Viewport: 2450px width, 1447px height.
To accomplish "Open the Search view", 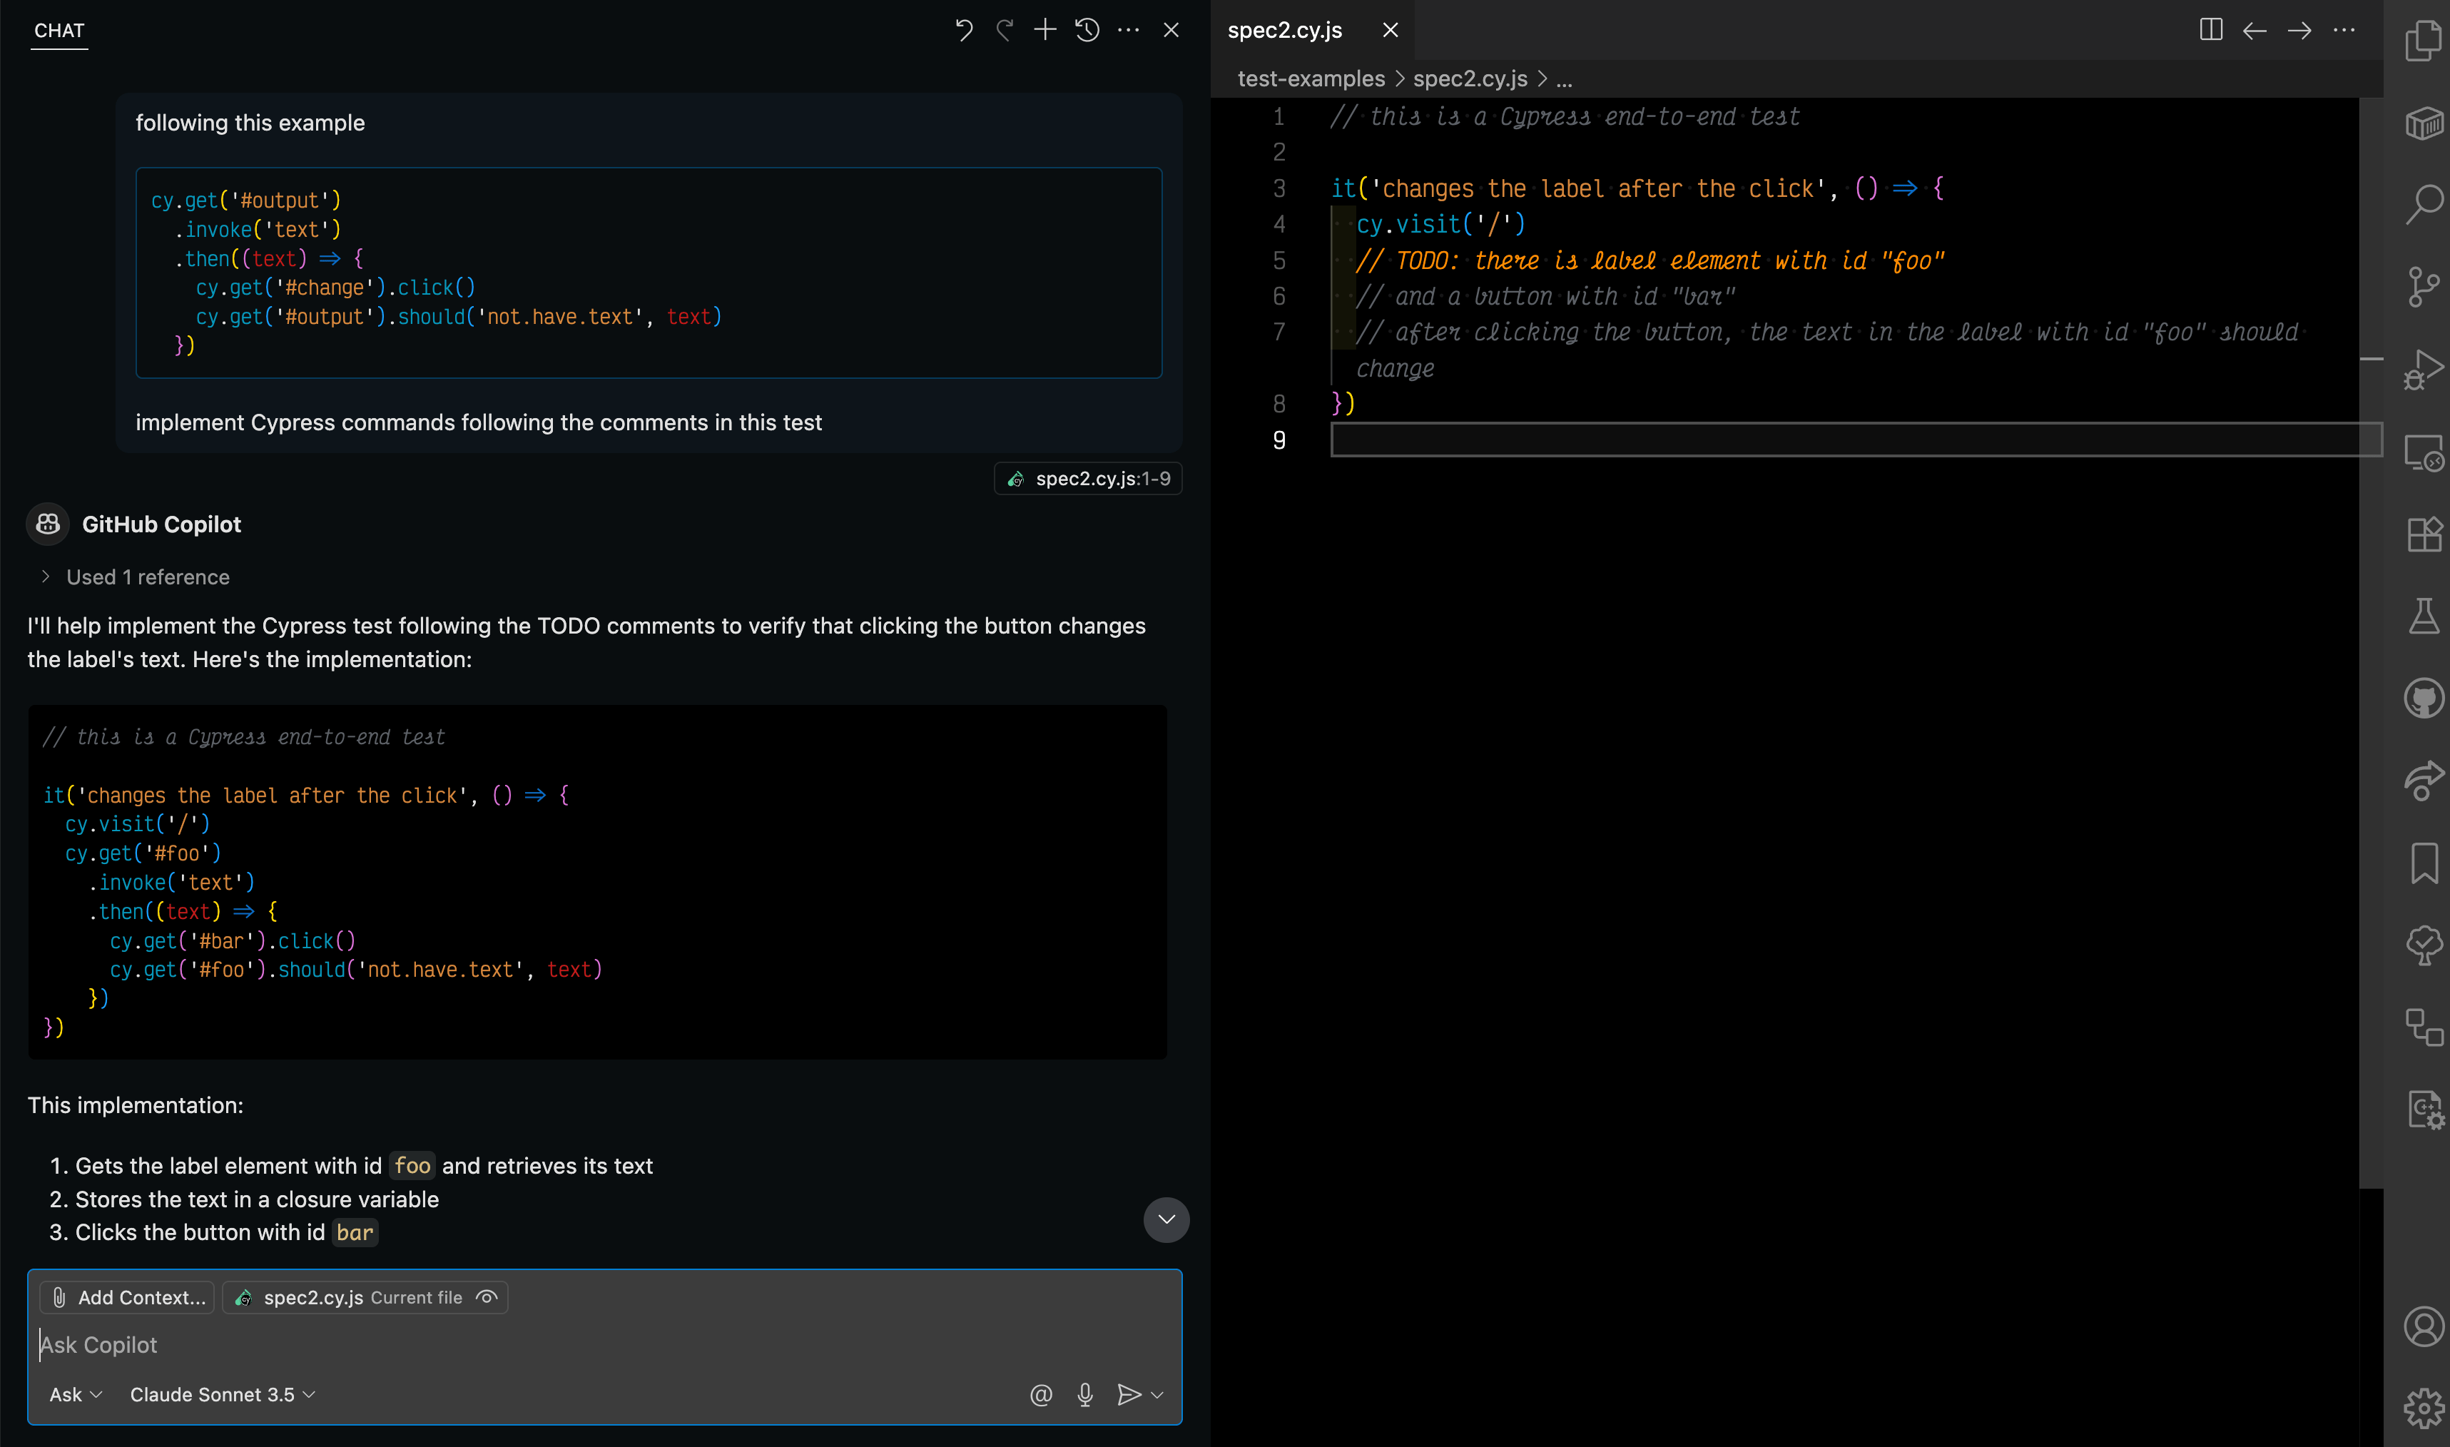I will (x=2424, y=205).
